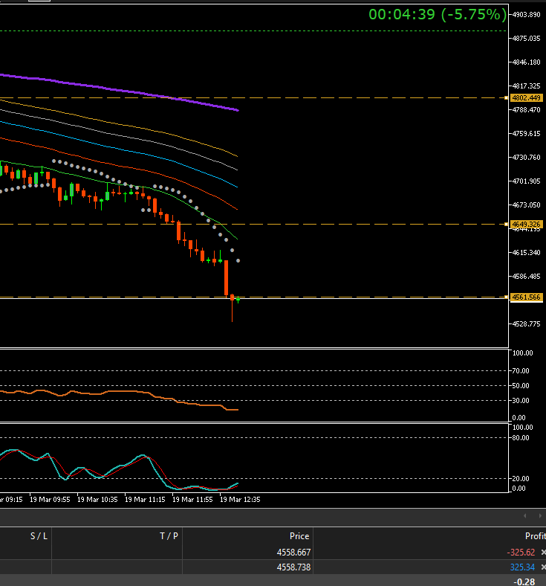546x586 pixels.
Task: Click the 19 Mar 11:15 time axis label
Action: pos(144,500)
